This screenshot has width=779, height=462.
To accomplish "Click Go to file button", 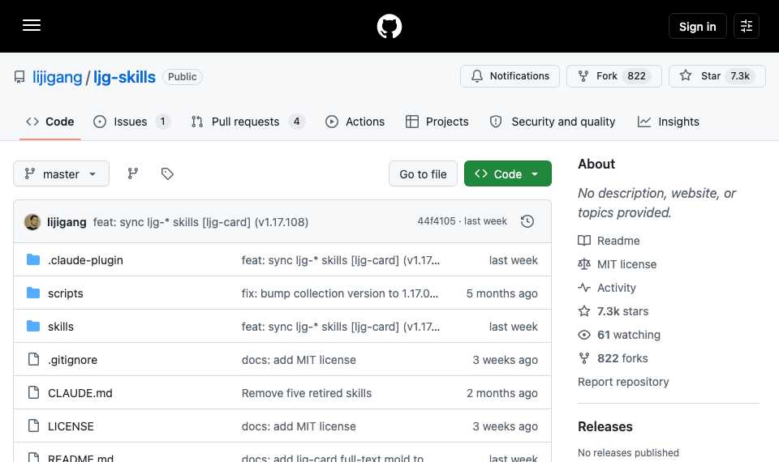I will click(423, 173).
